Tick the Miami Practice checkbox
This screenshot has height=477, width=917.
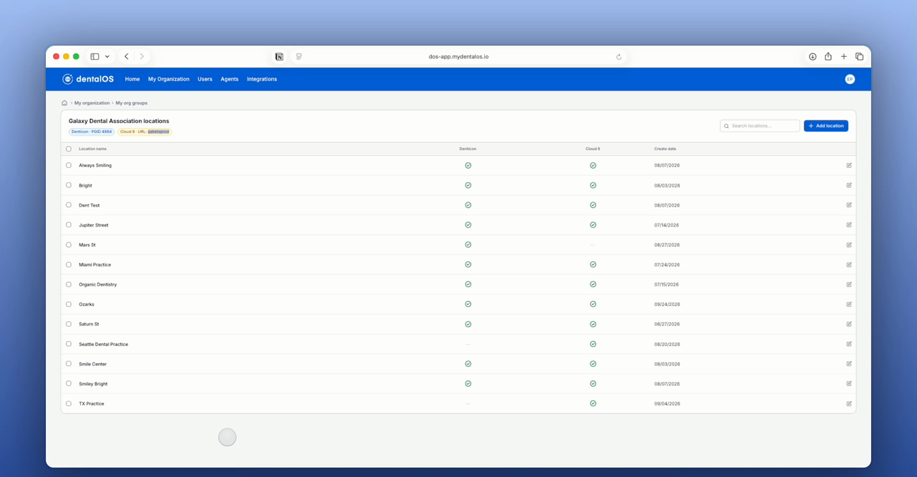point(69,264)
